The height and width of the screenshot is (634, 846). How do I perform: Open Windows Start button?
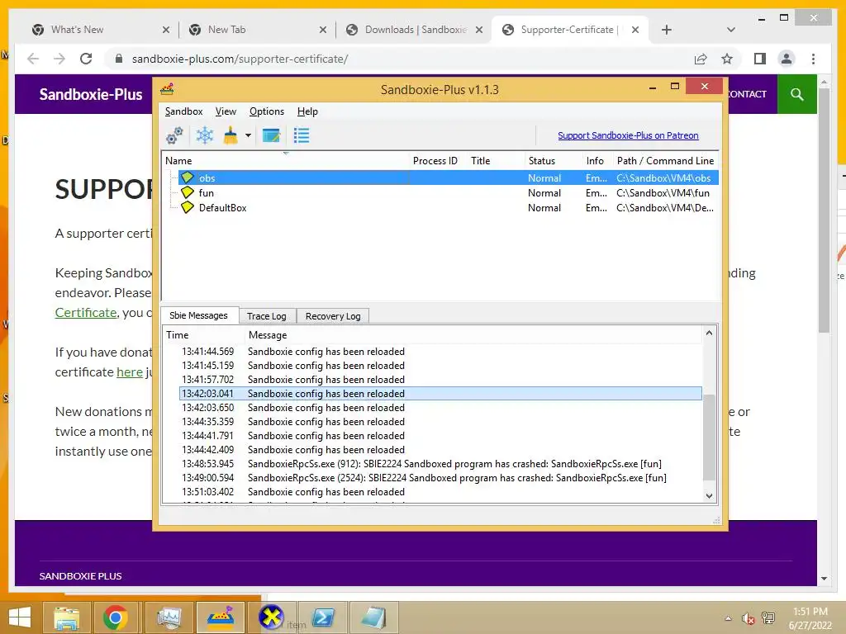pyautogui.click(x=20, y=617)
